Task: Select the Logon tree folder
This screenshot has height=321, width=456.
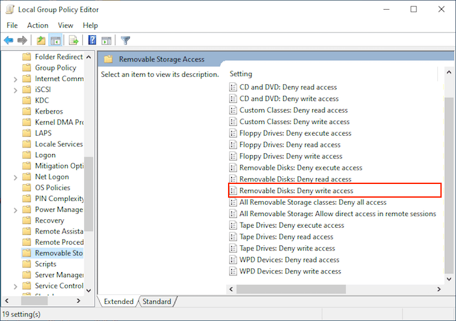Action: (45, 155)
